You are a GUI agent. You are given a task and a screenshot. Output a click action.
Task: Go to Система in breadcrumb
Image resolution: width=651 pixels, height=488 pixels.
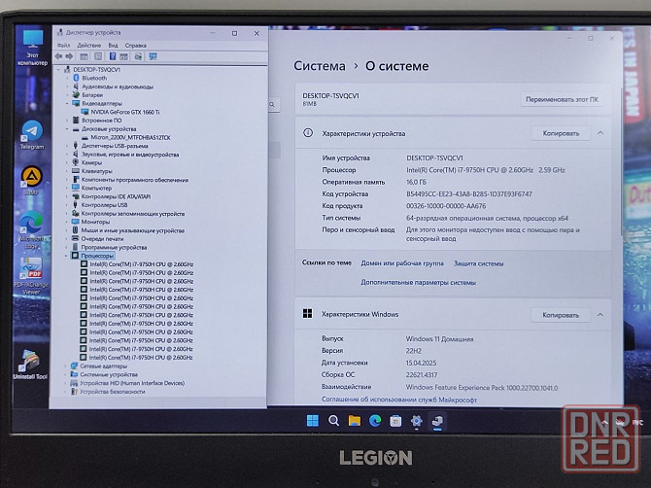coord(320,66)
